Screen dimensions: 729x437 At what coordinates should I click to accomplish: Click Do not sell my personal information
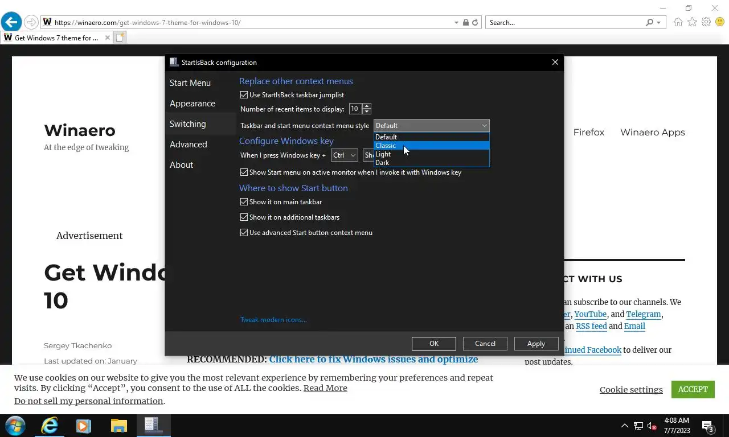[x=89, y=401]
